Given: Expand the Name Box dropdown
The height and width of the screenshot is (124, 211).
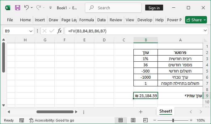Looking at the screenshot, I should [31, 31].
